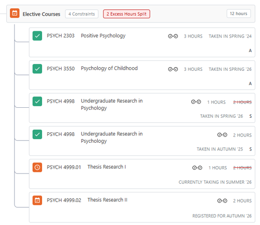The width and height of the screenshot is (260, 225).
Task: Click grade A on Positive Psychology row
Action: pyautogui.click(x=250, y=51)
